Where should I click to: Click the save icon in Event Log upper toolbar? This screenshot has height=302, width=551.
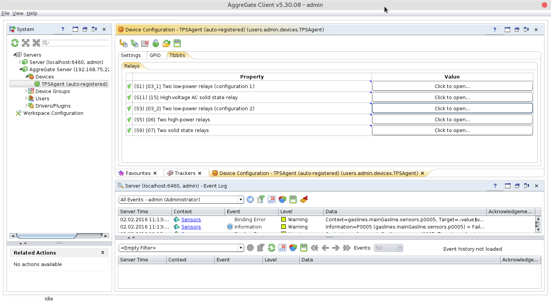click(293, 199)
